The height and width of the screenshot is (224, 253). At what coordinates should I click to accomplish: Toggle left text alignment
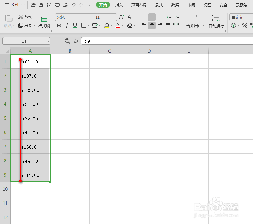click(x=144, y=25)
